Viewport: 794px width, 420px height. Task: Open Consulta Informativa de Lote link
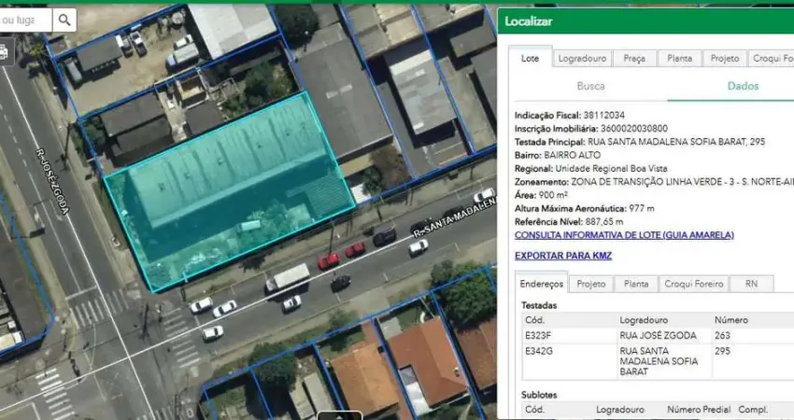point(624,235)
